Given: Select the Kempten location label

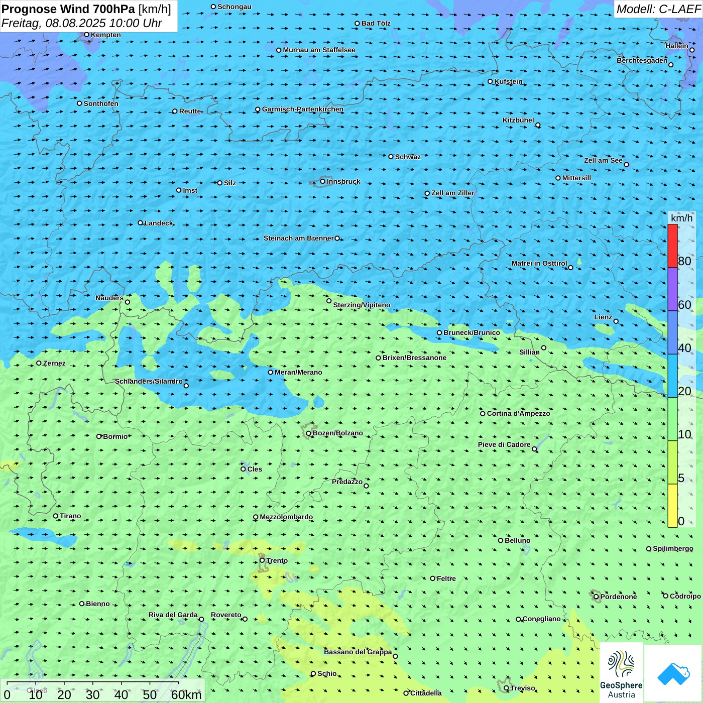Looking at the screenshot, I should click(106, 35).
